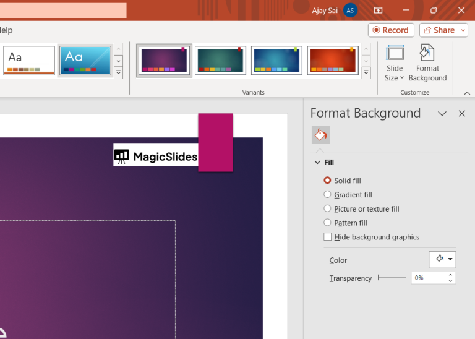
Task: Select the blue theme variant
Action: (x=276, y=61)
